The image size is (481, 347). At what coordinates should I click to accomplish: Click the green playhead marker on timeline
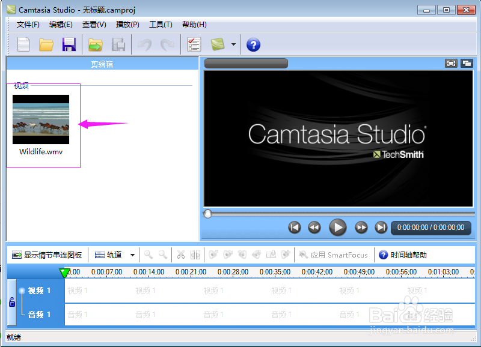click(x=64, y=273)
